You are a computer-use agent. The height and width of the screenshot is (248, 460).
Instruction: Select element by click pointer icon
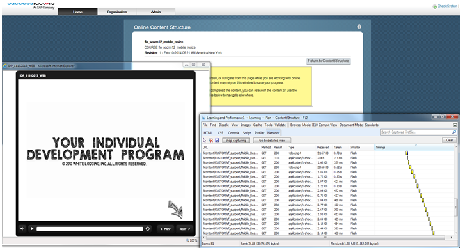click(205, 141)
